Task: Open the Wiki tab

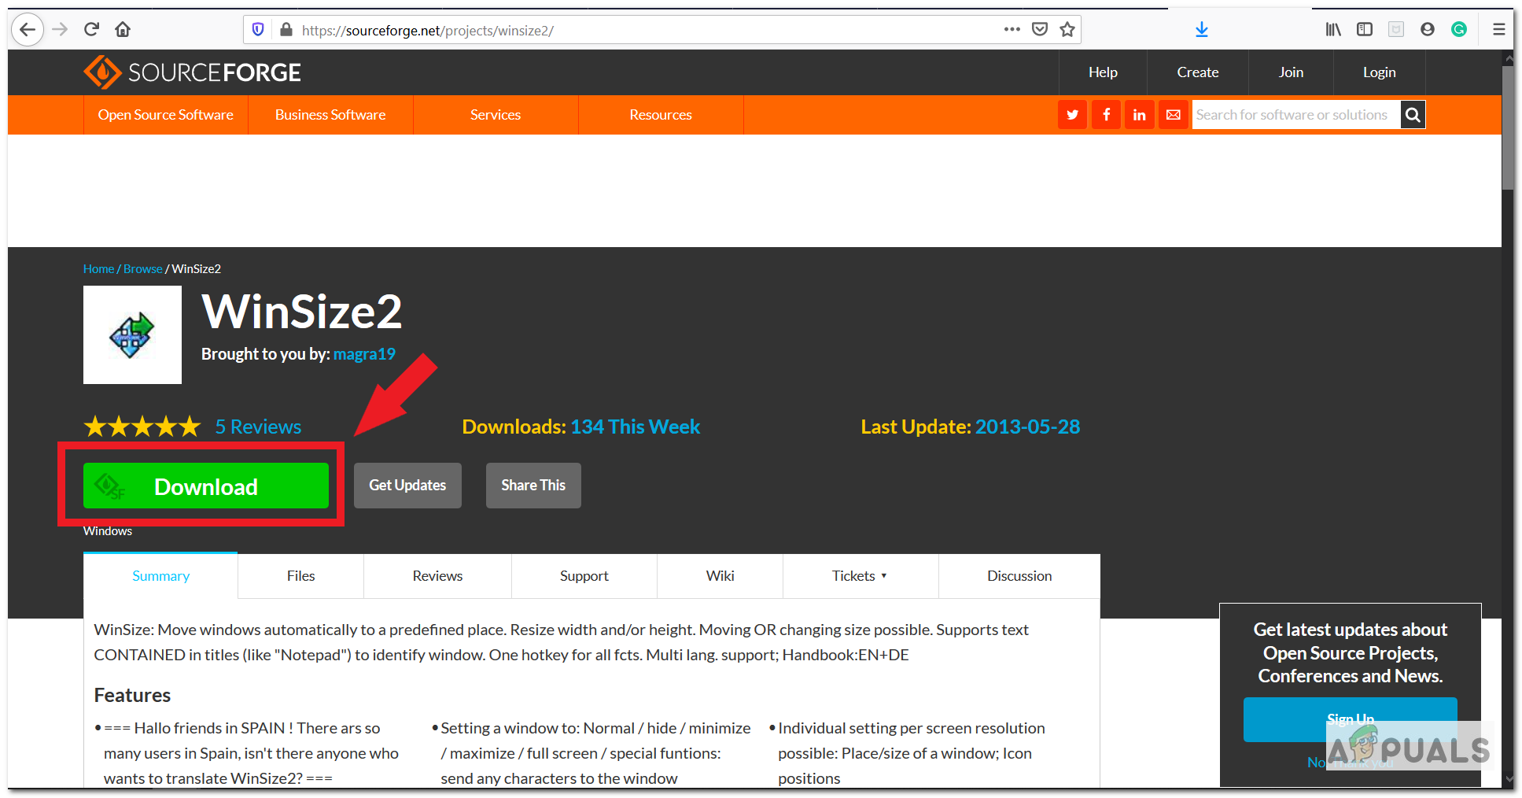Action: point(720,576)
